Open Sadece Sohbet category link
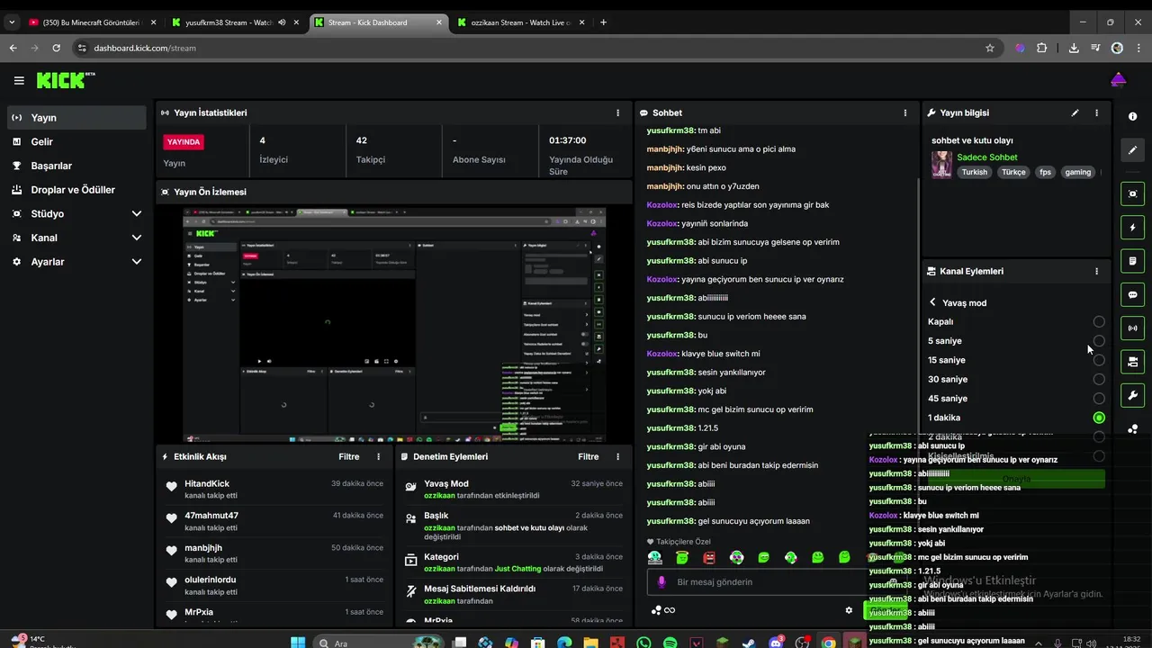1152x648 pixels. [987, 157]
